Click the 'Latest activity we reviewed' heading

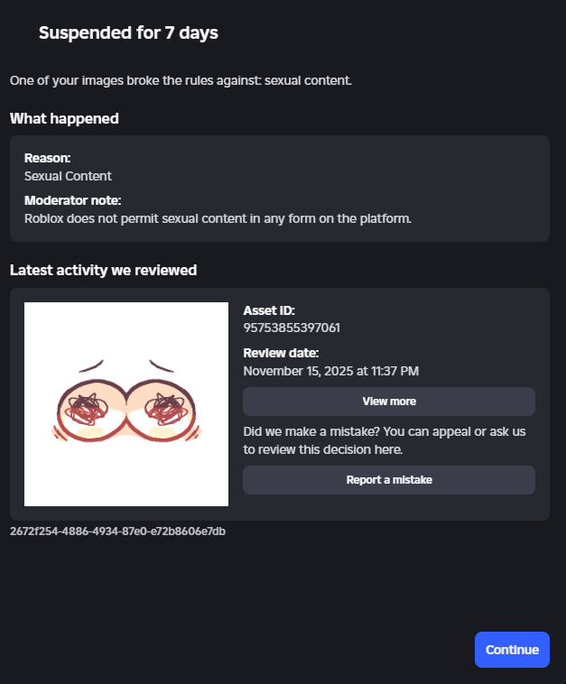pyautogui.click(x=103, y=270)
